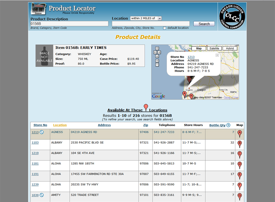This screenshot has width=275, height=202.
Task: Switch map to Hybrid view
Action: coord(230,48)
